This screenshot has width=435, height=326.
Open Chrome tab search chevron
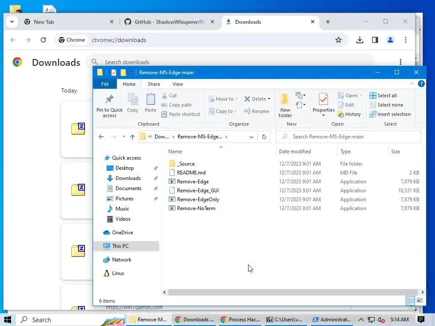tap(12, 22)
